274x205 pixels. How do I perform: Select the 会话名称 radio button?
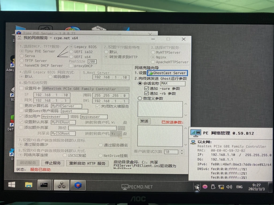click(140, 83)
